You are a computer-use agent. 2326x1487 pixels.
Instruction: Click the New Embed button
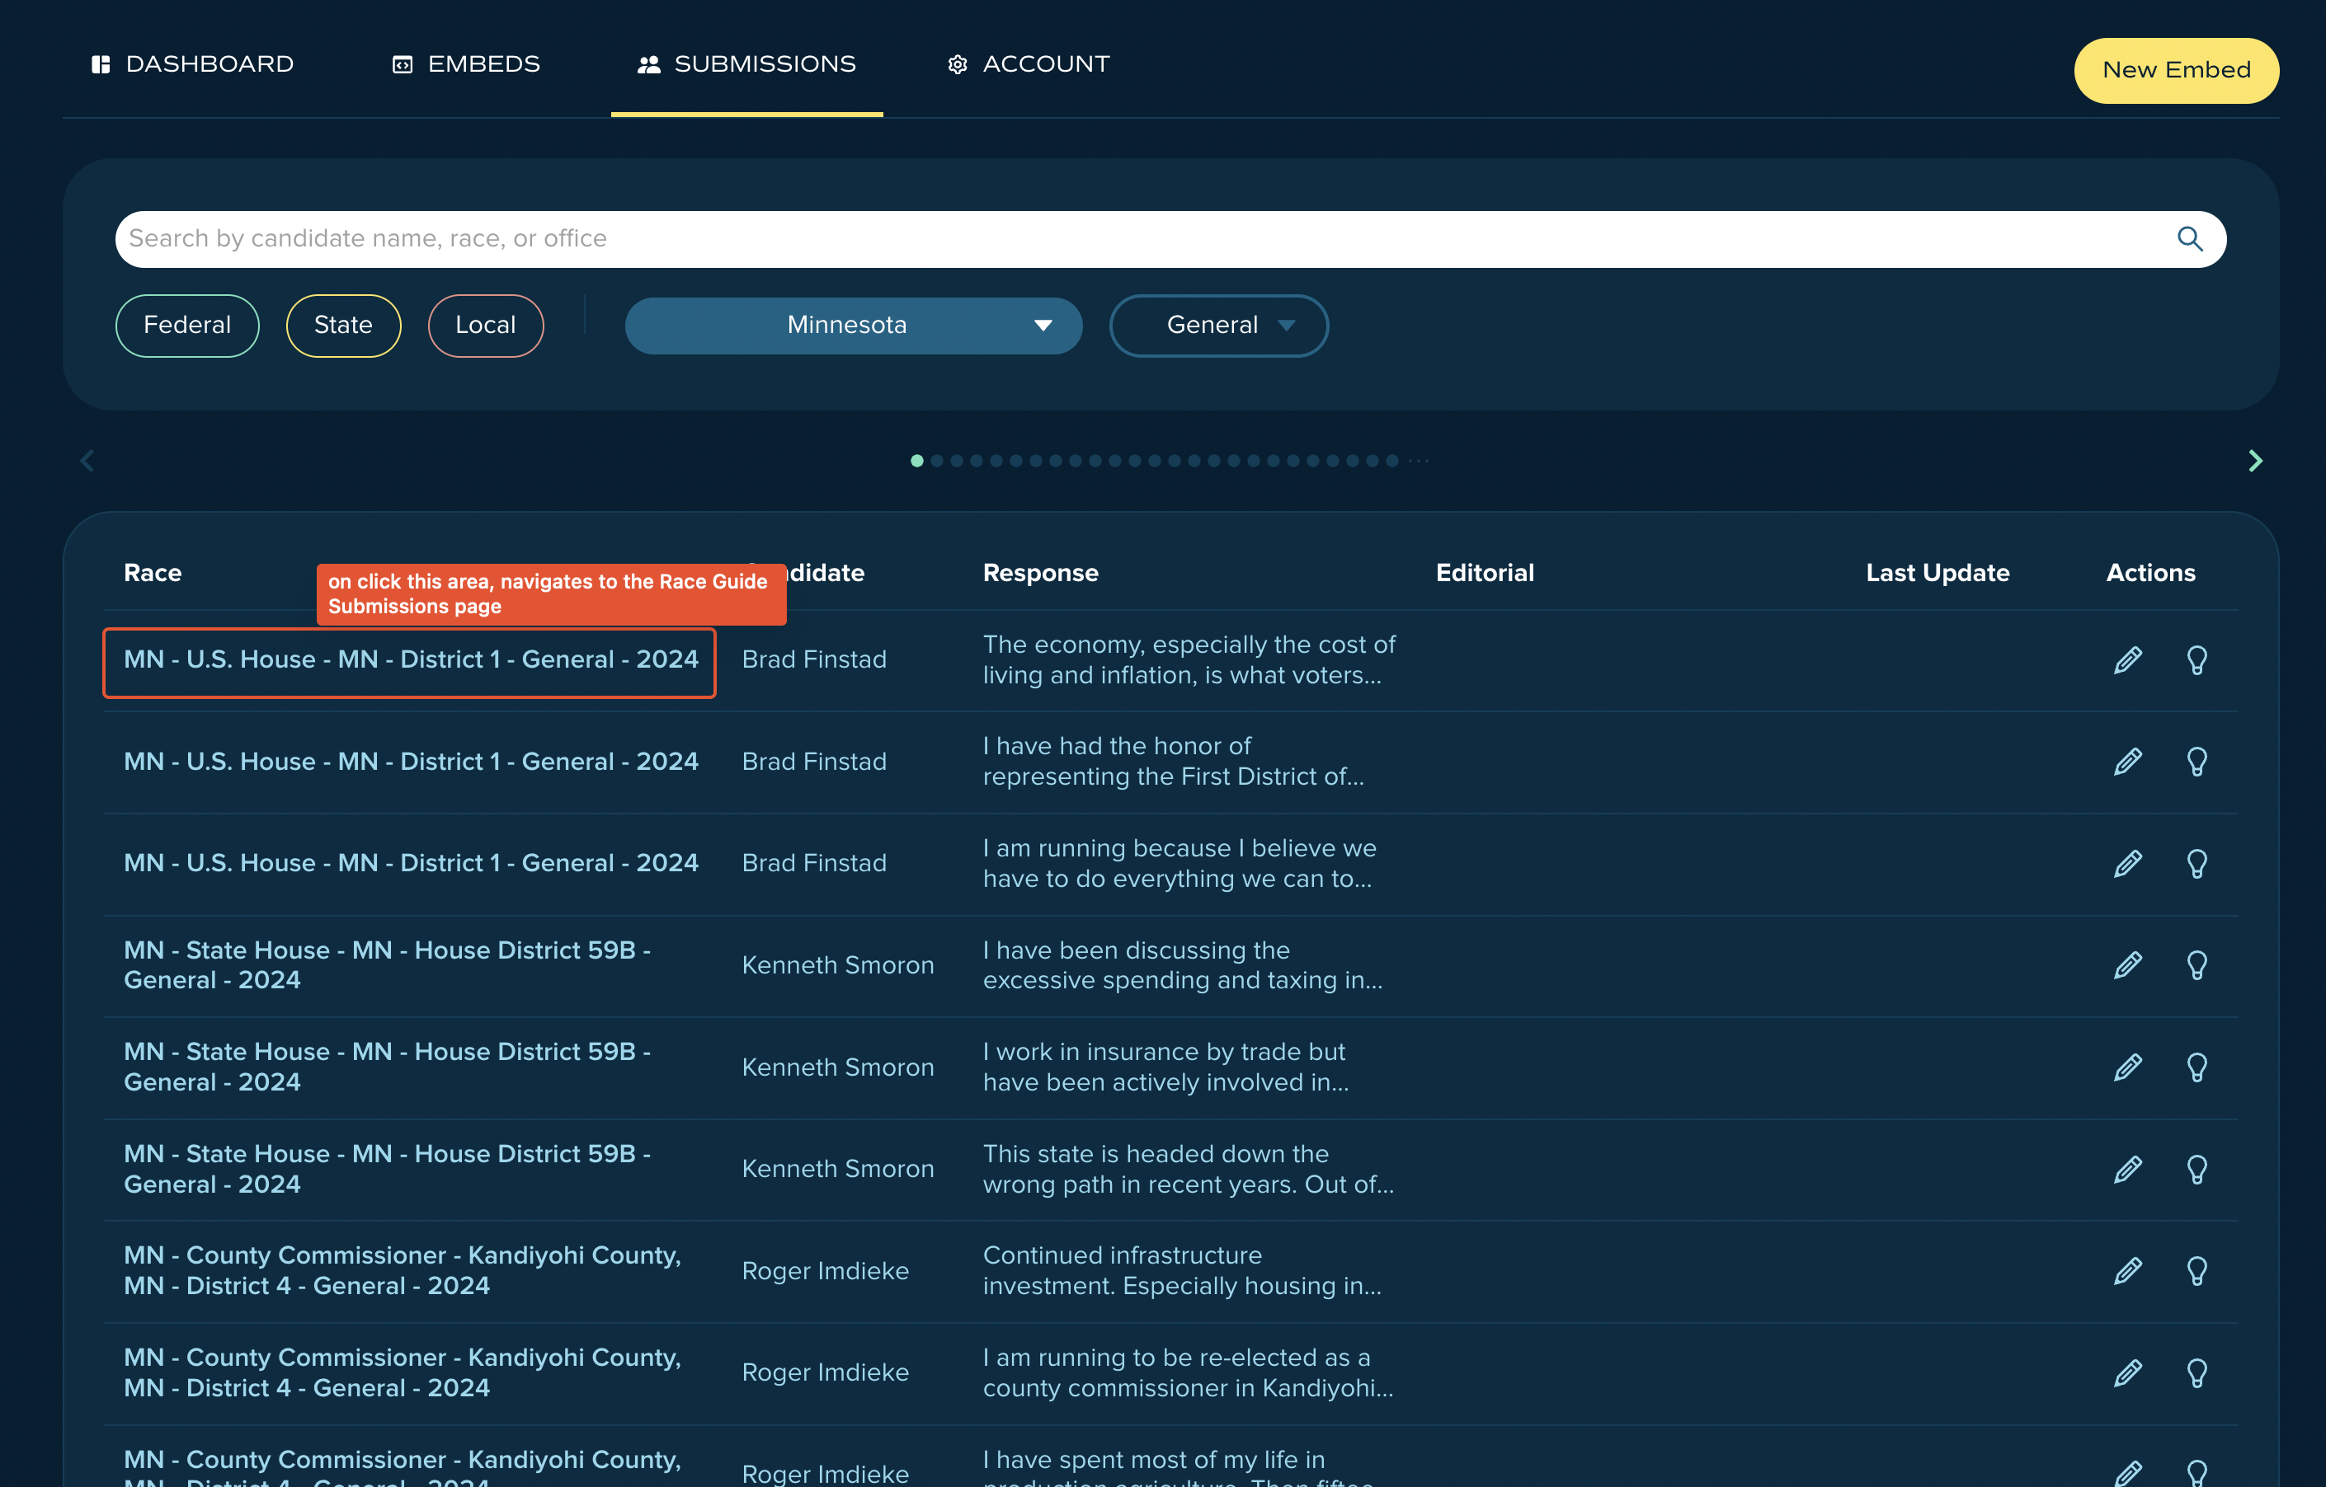point(2176,71)
